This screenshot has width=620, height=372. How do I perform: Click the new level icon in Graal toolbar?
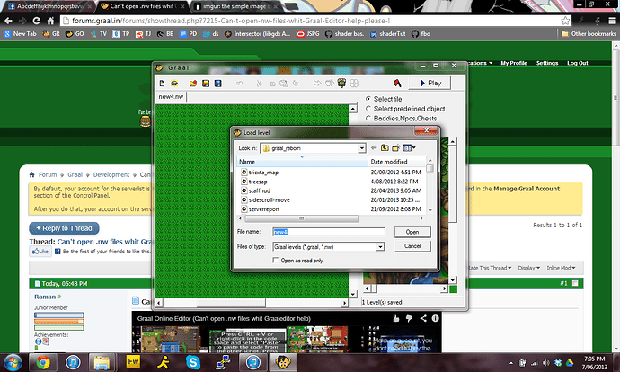click(162, 83)
